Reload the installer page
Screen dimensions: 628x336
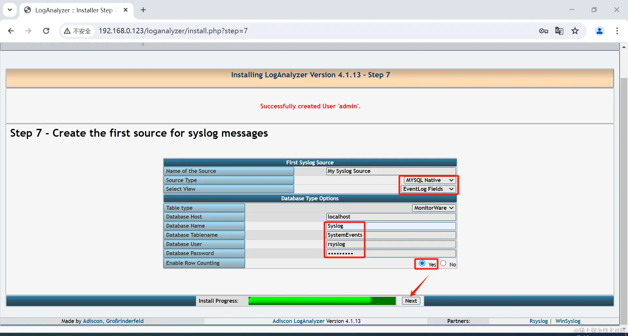coord(46,31)
